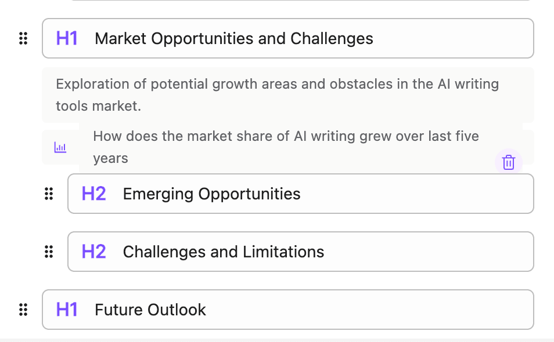Grab drag handle for Market Opportunities and Challenges
Image resolution: width=554 pixels, height=342 pixels.
point(23,39)
